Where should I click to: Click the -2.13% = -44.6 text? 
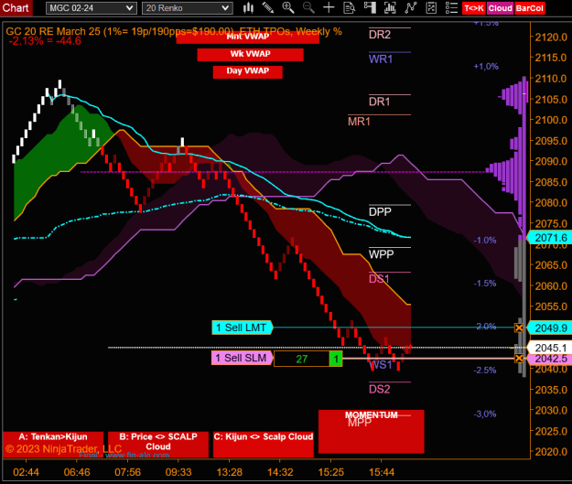pos(45,41)
